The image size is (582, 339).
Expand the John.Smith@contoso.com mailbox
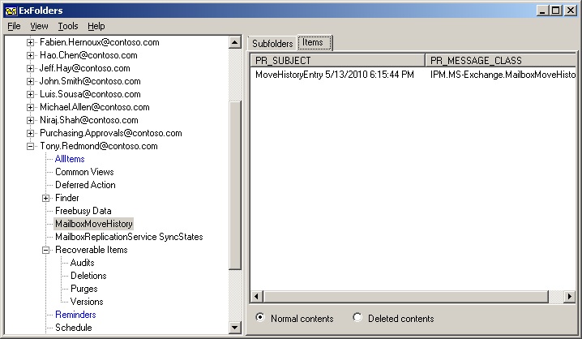click(x=31, y=81)
